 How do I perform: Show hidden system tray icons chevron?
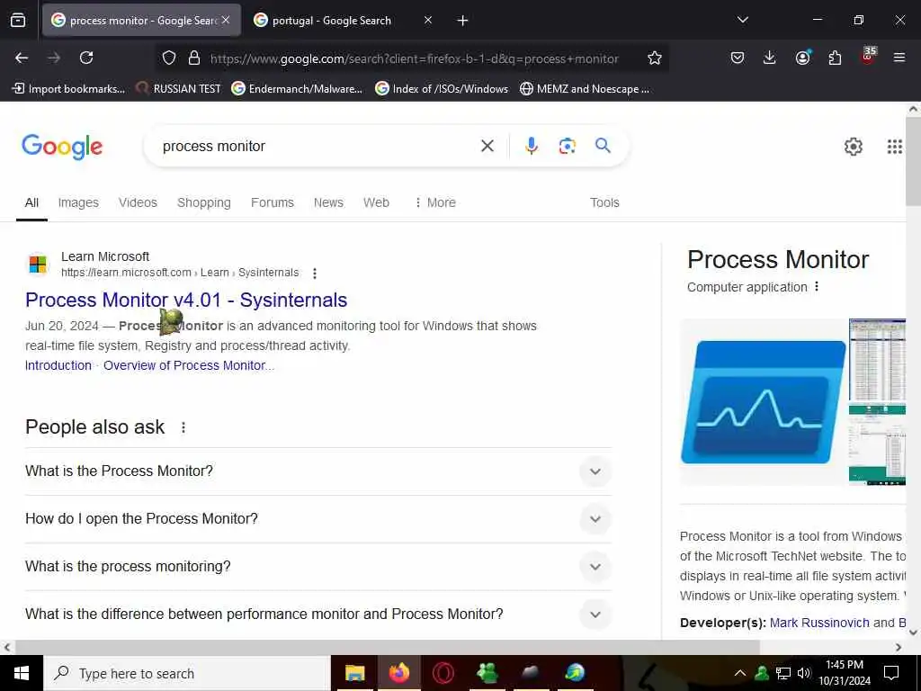[739, 673]
